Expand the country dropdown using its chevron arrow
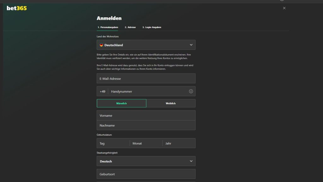The image size is (323, 182). (x=191, y=45)
